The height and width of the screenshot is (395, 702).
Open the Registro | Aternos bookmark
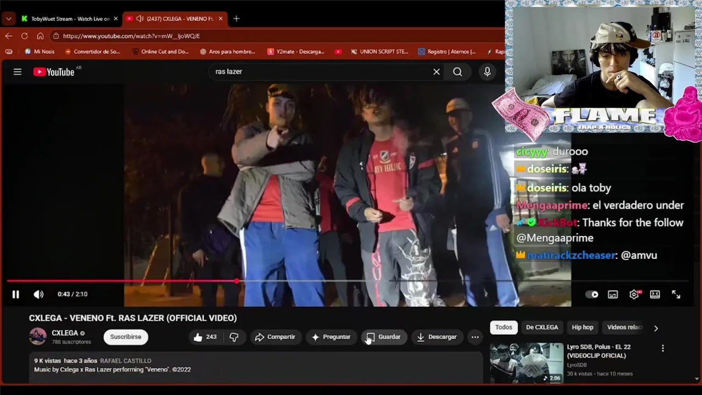coord(447,52)
